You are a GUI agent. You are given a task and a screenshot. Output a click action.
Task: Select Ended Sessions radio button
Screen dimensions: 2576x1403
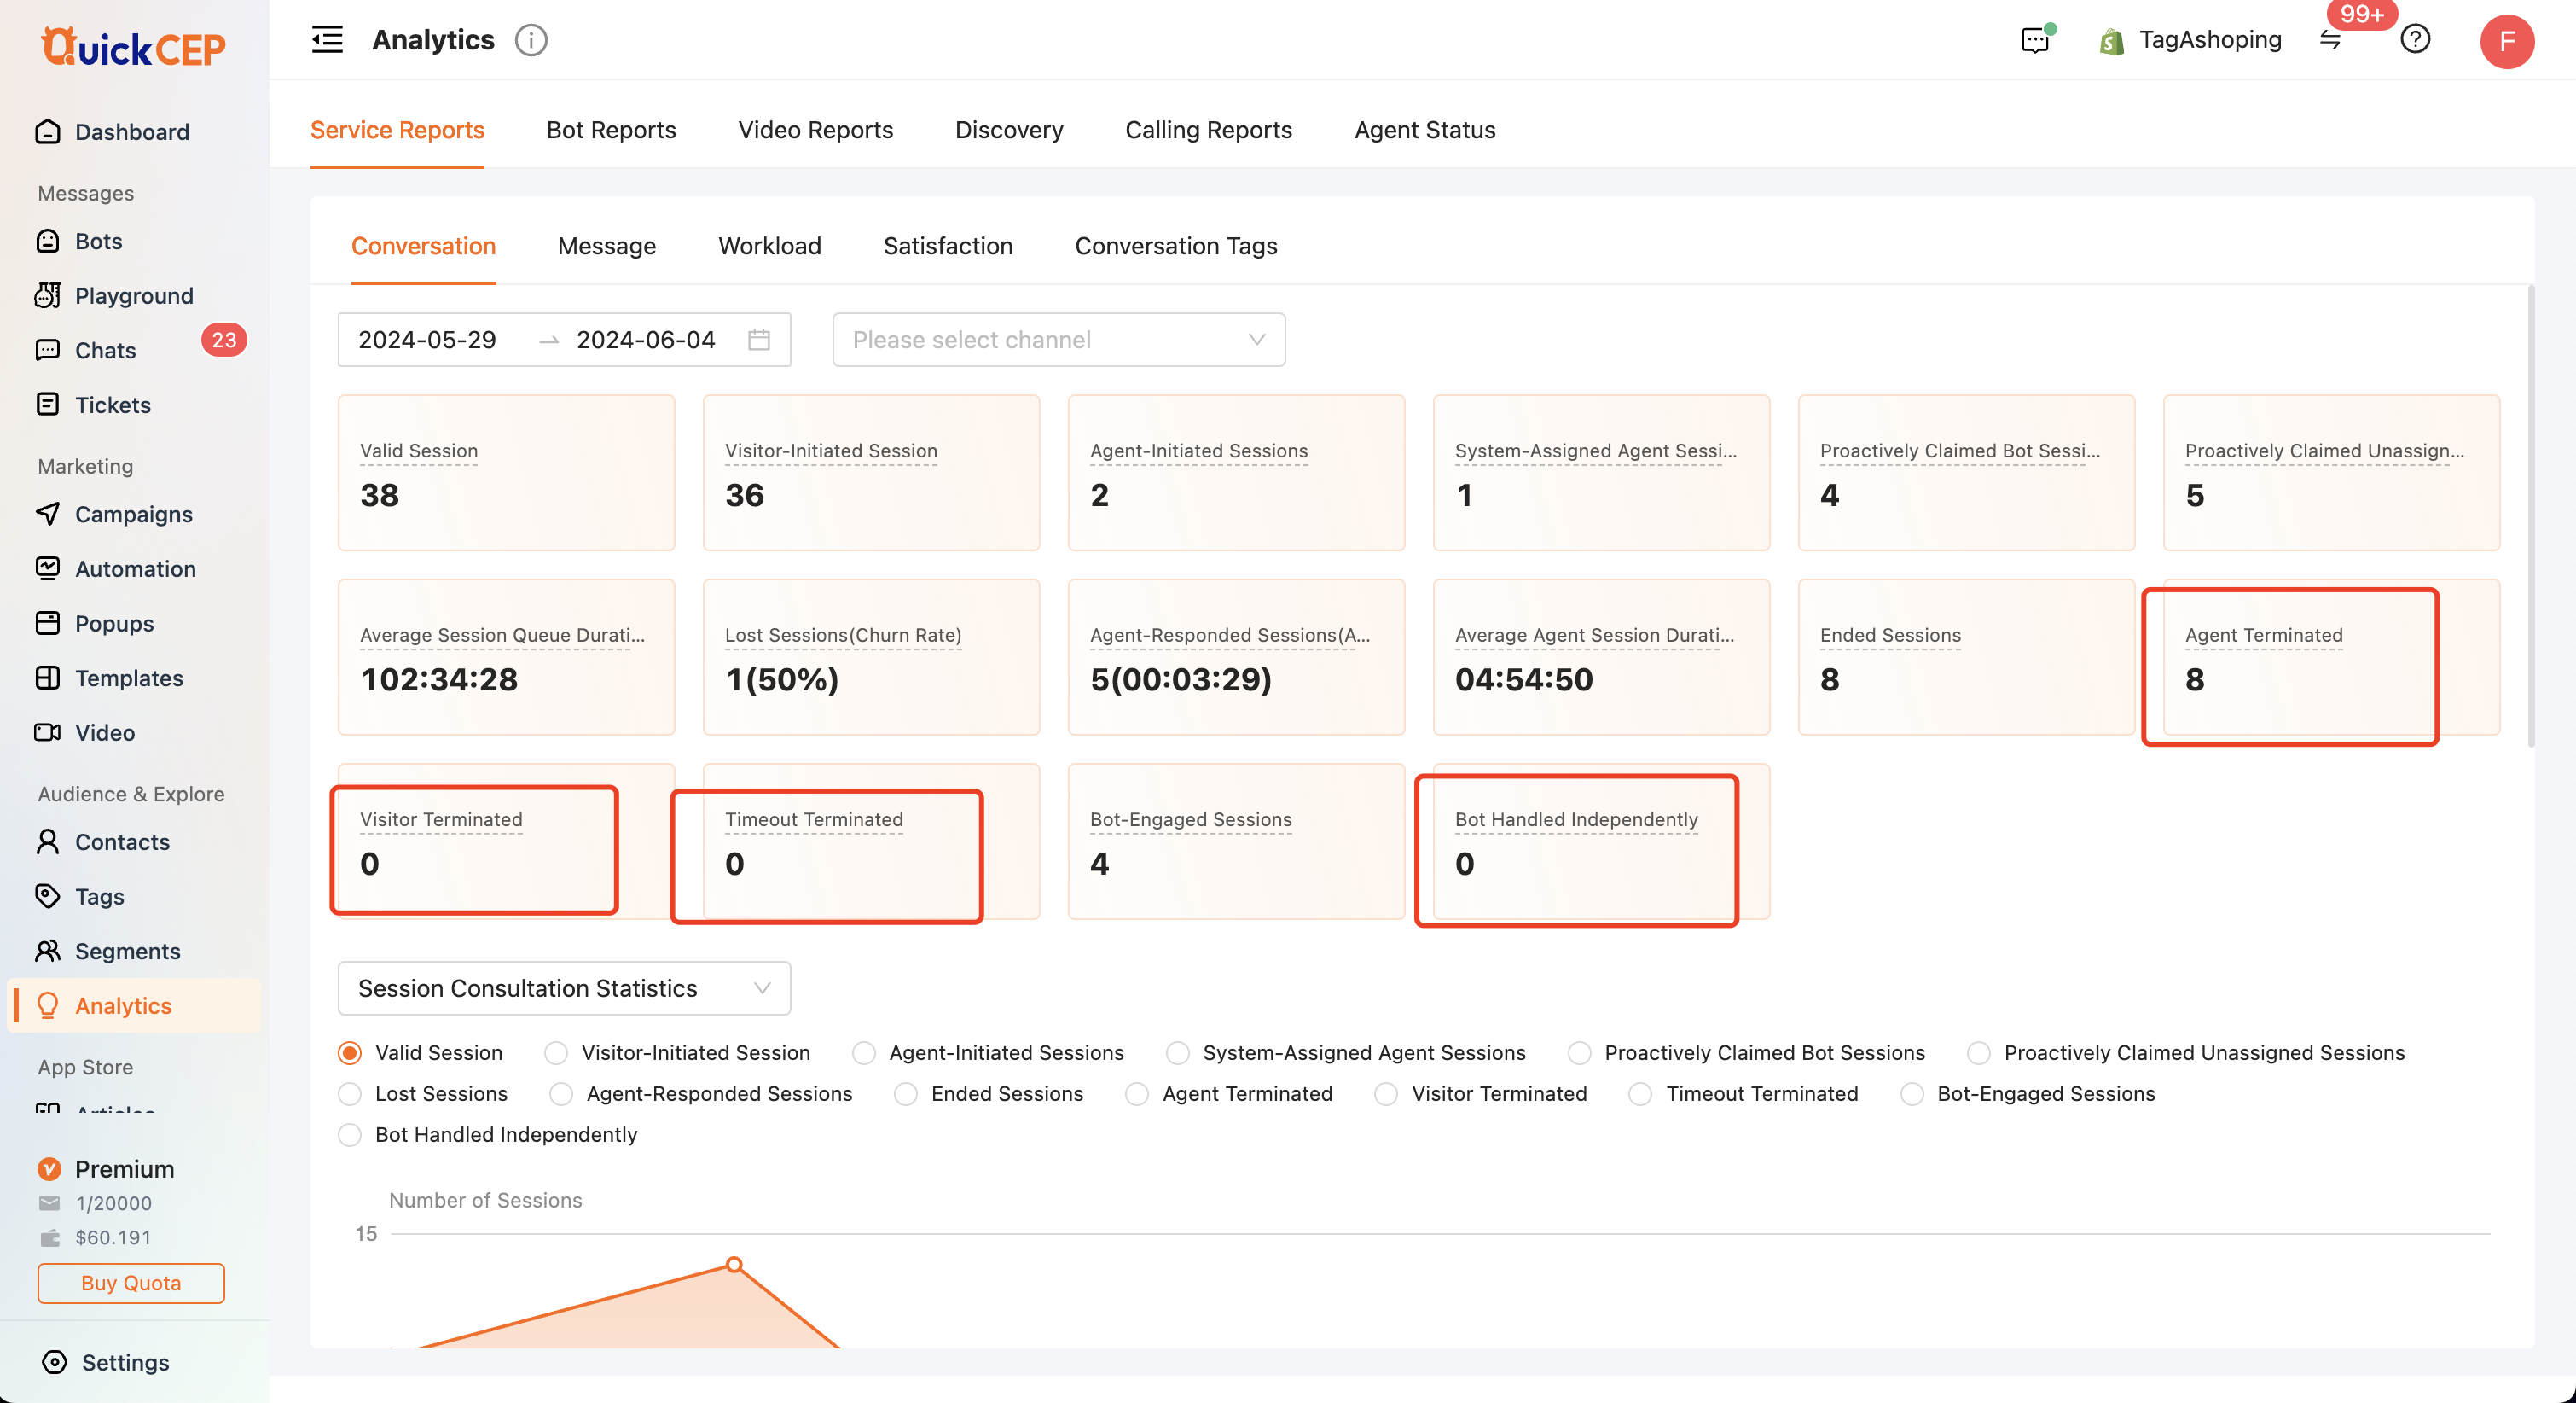pos(906,1094)
